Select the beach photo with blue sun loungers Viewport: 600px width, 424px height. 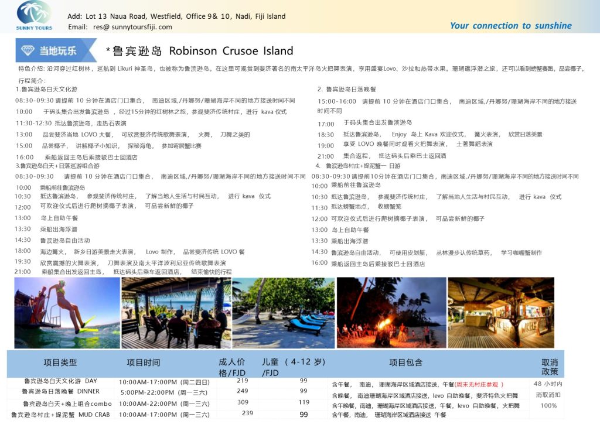coord(284,313)
